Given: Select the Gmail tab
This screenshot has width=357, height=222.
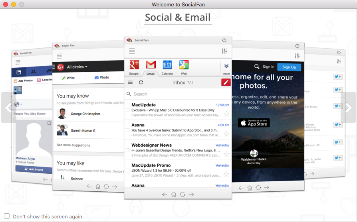Looking at the screenshot, I should click(151, 67).
